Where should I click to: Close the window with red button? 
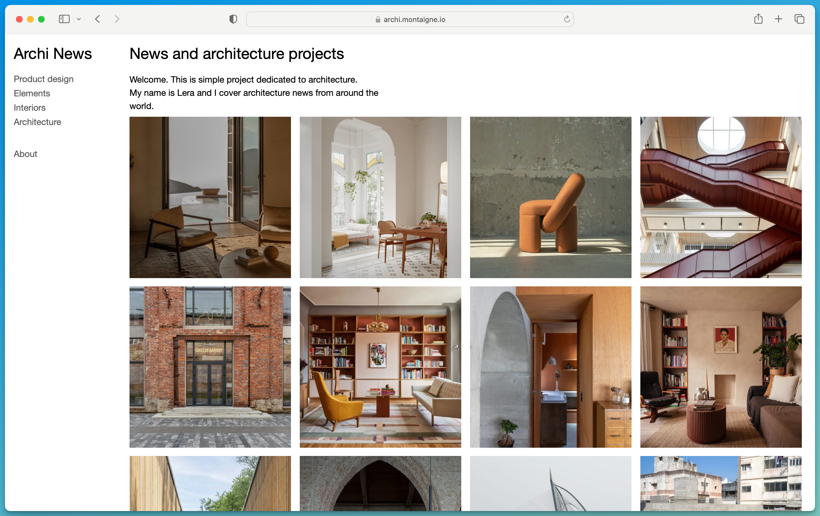(x=19, y=19)
